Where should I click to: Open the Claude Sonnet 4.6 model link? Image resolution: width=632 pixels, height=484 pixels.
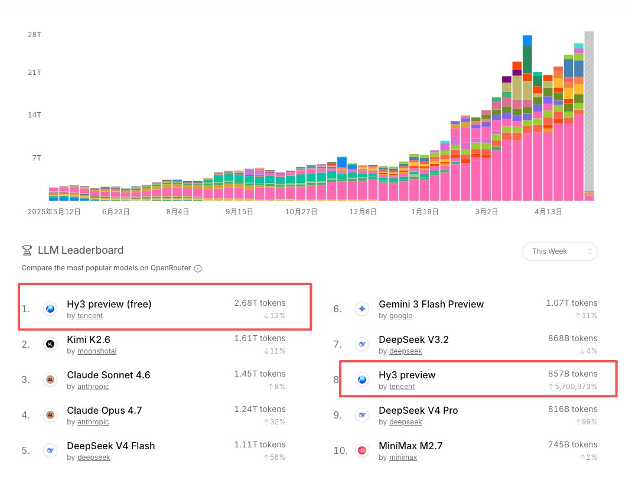pos(109,375)
